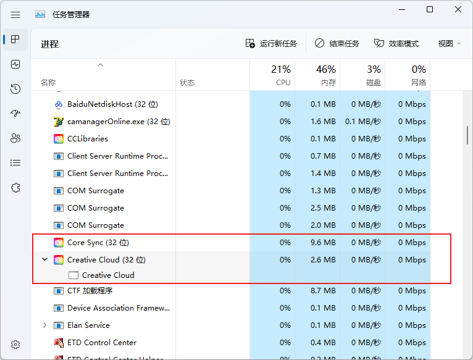Screen dimensions: 473x360
Task: Select the ETD Control Center row
Action: click(x=231, y=343)
